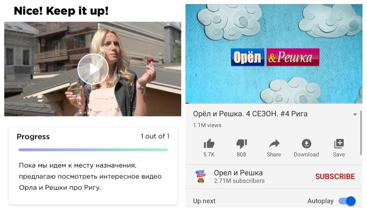Viewport: 367px width, 212px height.
Task: Like the video with thumbs up icon
Action: (x=209, y=143)
